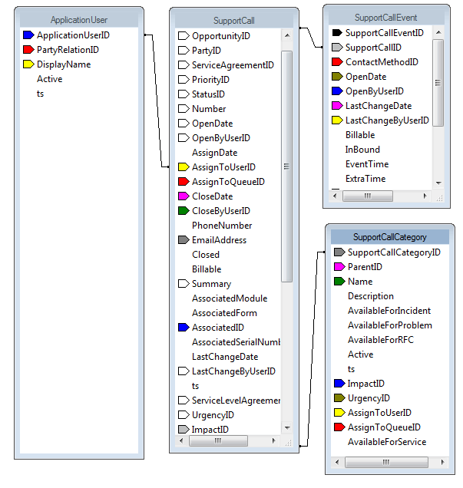Select the SupportCall table title bar

(x=233, y=21)
